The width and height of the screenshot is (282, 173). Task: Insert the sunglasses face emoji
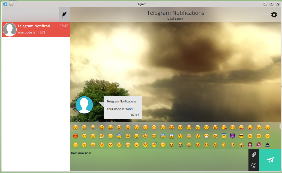click(x=241, y=136)
